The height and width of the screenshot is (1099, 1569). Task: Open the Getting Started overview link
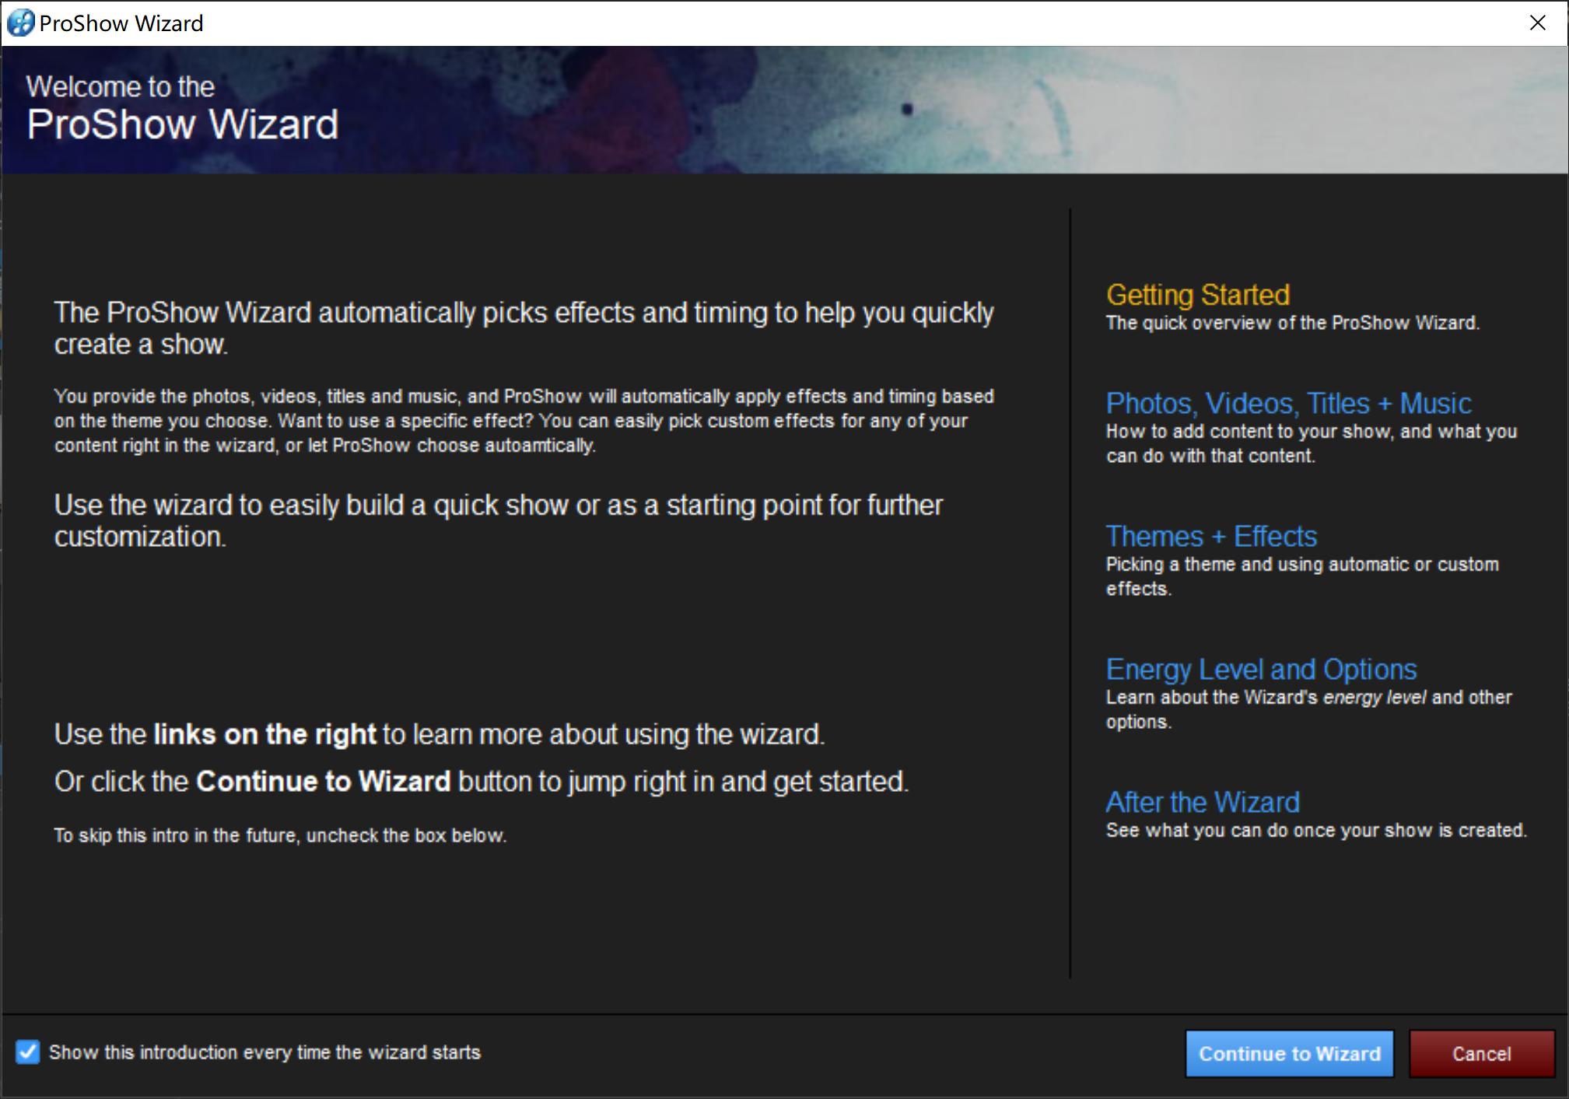click(1197, 295)
